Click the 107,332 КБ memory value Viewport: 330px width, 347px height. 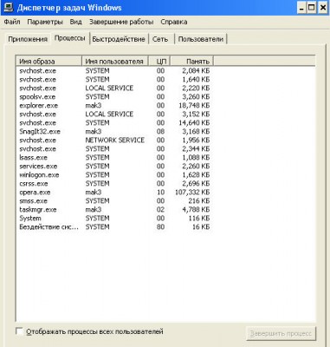[x=192, y=193]
